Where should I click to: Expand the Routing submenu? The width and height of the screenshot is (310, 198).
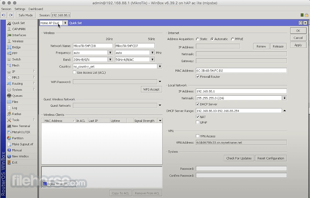click(34, 83)
